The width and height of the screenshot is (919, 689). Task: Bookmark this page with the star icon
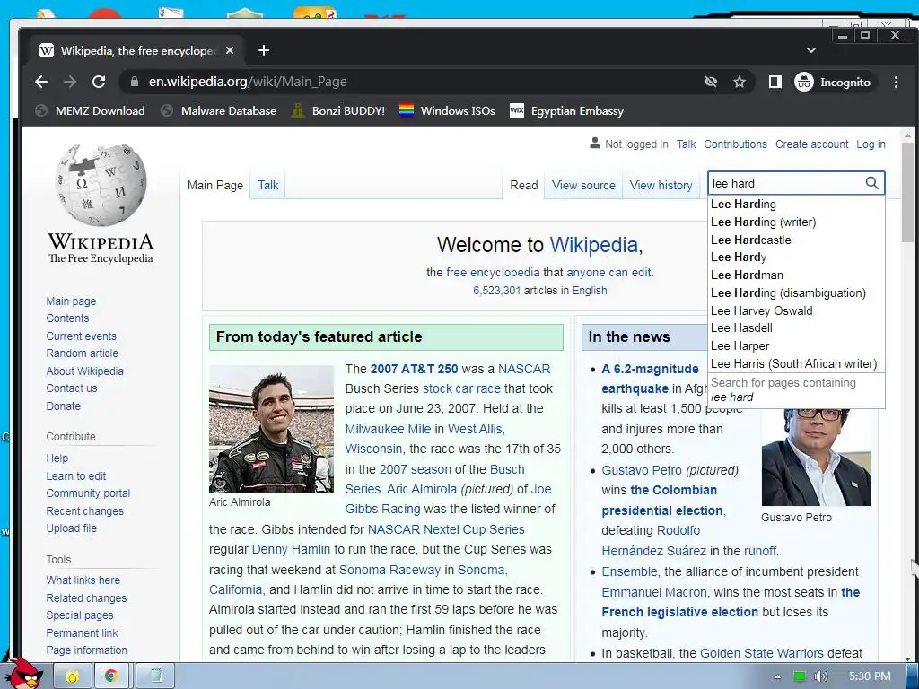point(740,82)
